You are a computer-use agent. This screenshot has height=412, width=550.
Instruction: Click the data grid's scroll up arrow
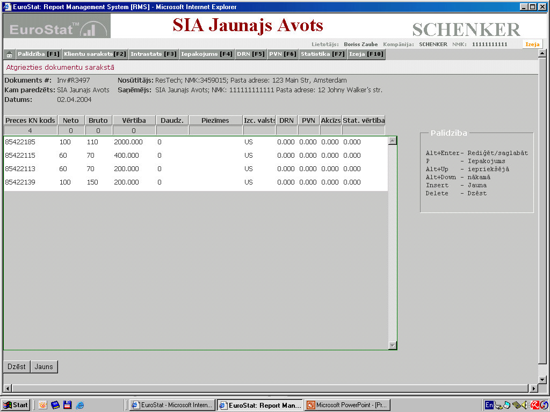click(393, 141)
